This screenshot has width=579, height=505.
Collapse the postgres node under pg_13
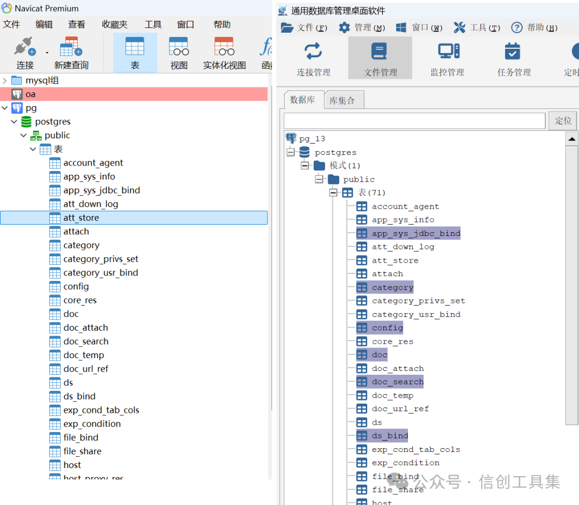click(291, 152)
